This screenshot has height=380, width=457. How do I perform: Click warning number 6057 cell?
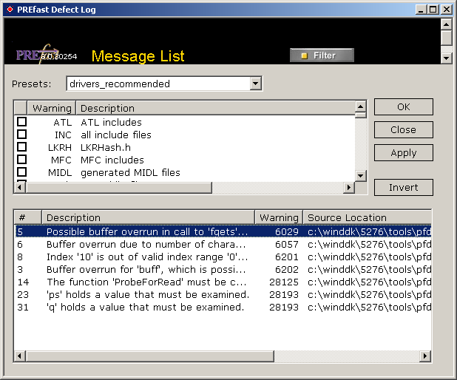287,244
